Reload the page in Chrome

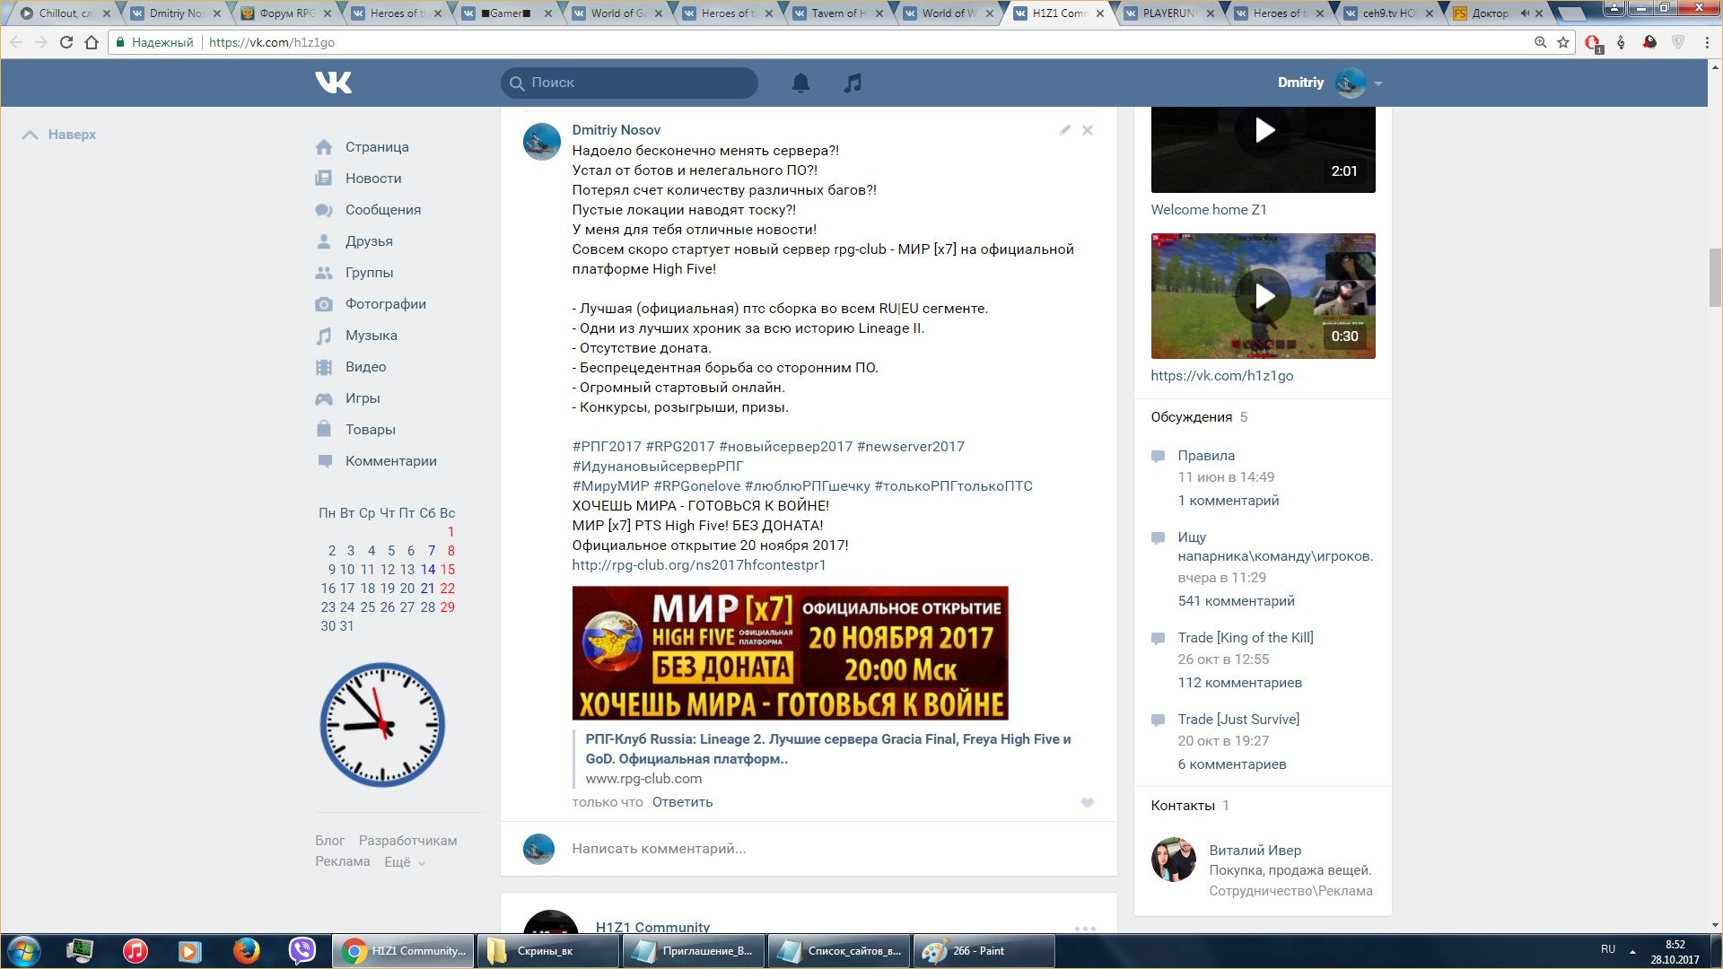(x=66, y=42)
